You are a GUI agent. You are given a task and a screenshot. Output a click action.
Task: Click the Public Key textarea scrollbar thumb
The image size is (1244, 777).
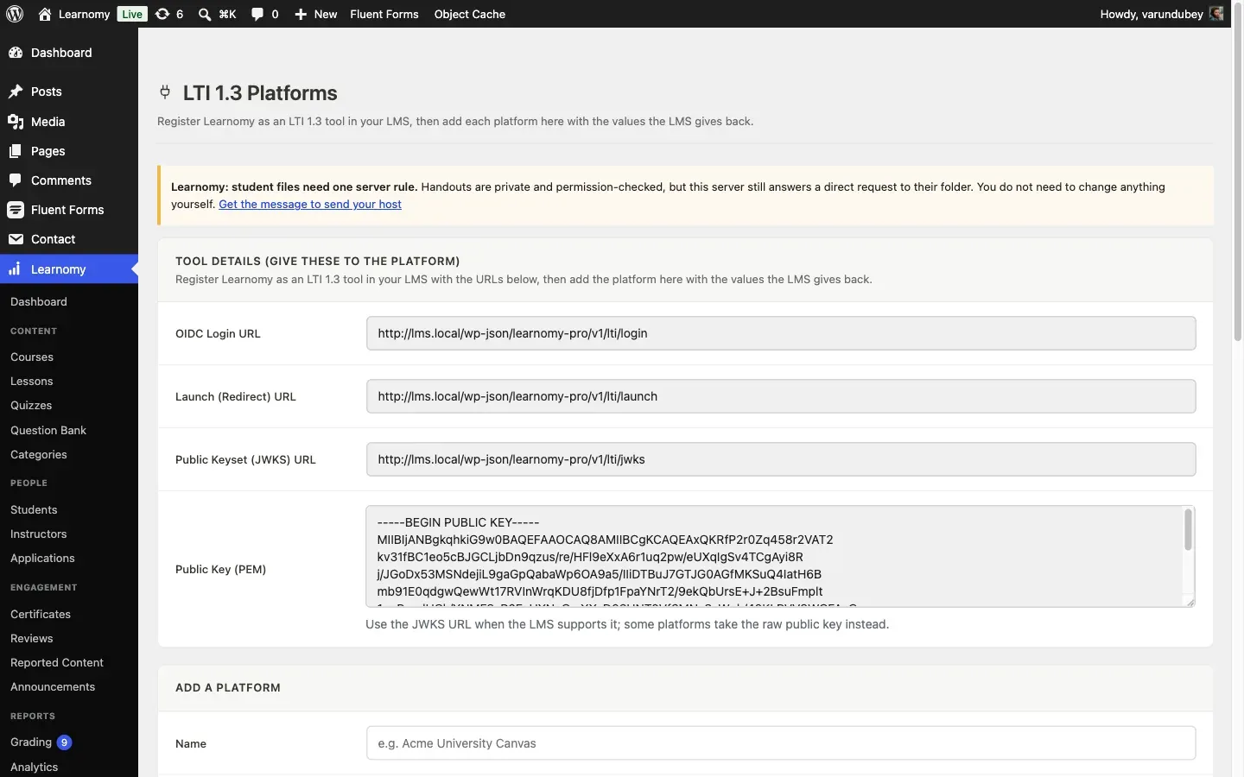click(1188, 529)
